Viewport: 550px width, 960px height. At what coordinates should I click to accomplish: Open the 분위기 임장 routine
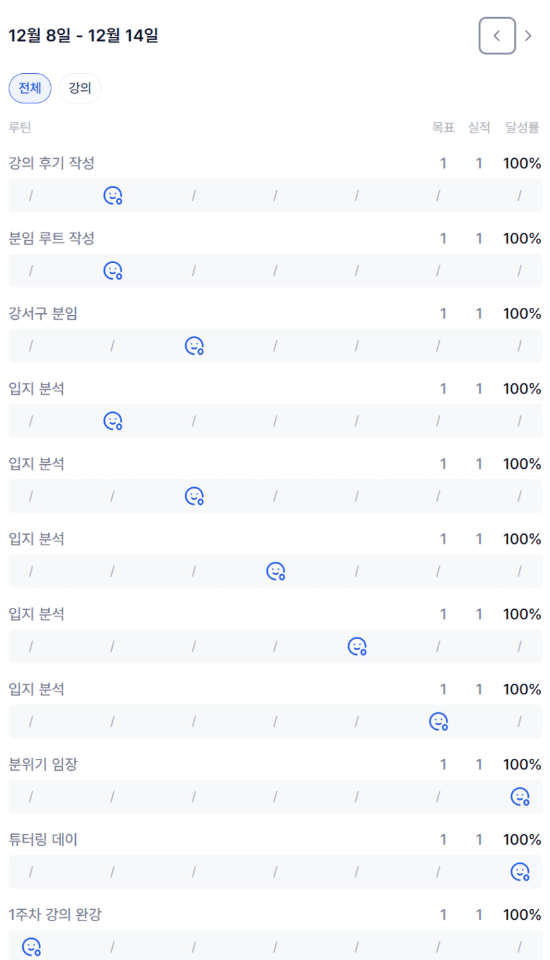[48, 764]
